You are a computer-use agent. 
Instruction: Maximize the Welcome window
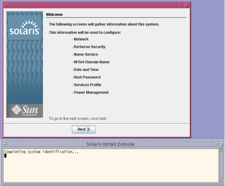(186, 5)
